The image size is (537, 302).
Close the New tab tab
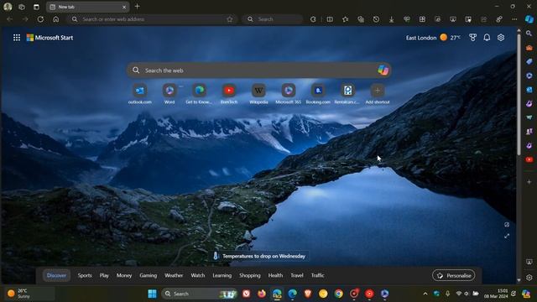coord(124,7)
